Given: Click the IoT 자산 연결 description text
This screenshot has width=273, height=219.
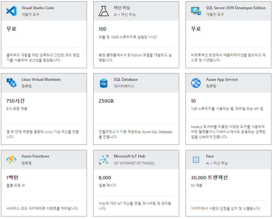Looking at the screenshot, I should click(135, 206).
